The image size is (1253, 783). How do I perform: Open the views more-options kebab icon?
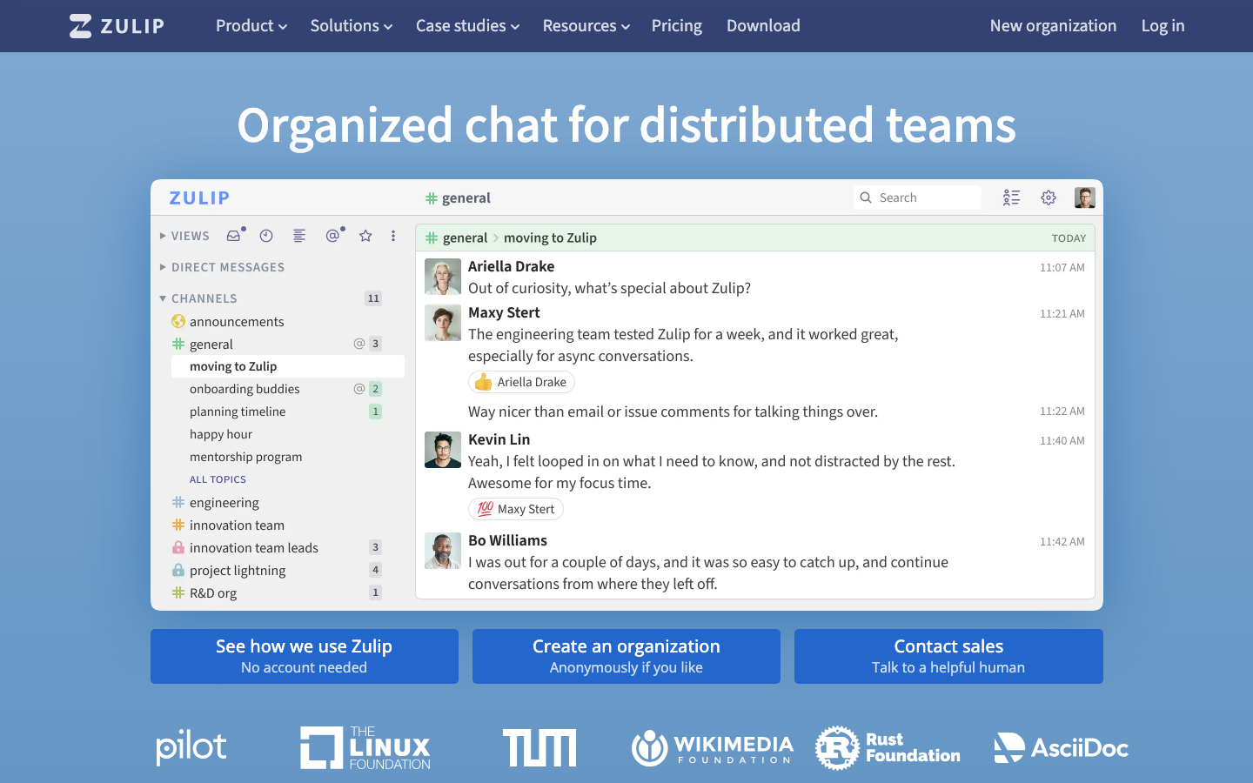click(x=393, y=236)
